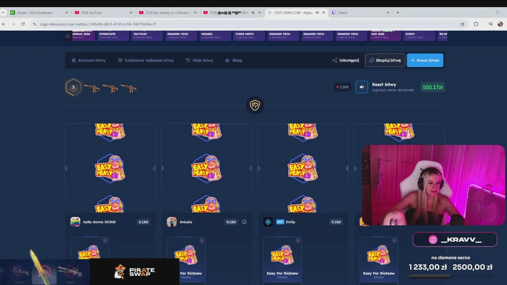Screen dimensions: 507x285
Task: Select the SYNDICATE case in the top strip
Action: pos(113,35)
